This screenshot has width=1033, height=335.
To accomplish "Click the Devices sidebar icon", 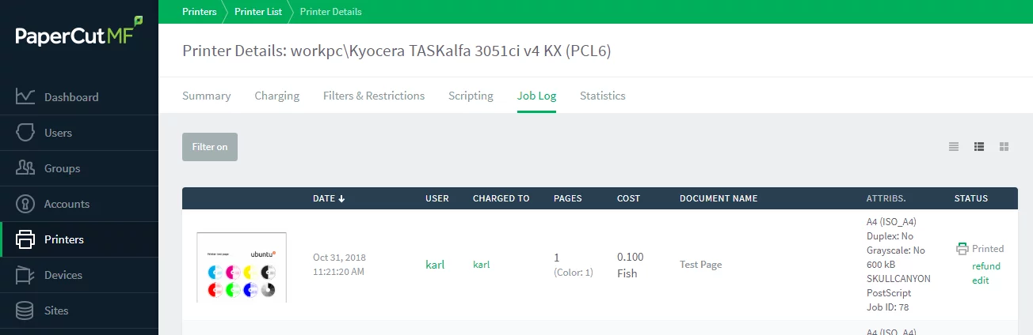I will [25, 274].
